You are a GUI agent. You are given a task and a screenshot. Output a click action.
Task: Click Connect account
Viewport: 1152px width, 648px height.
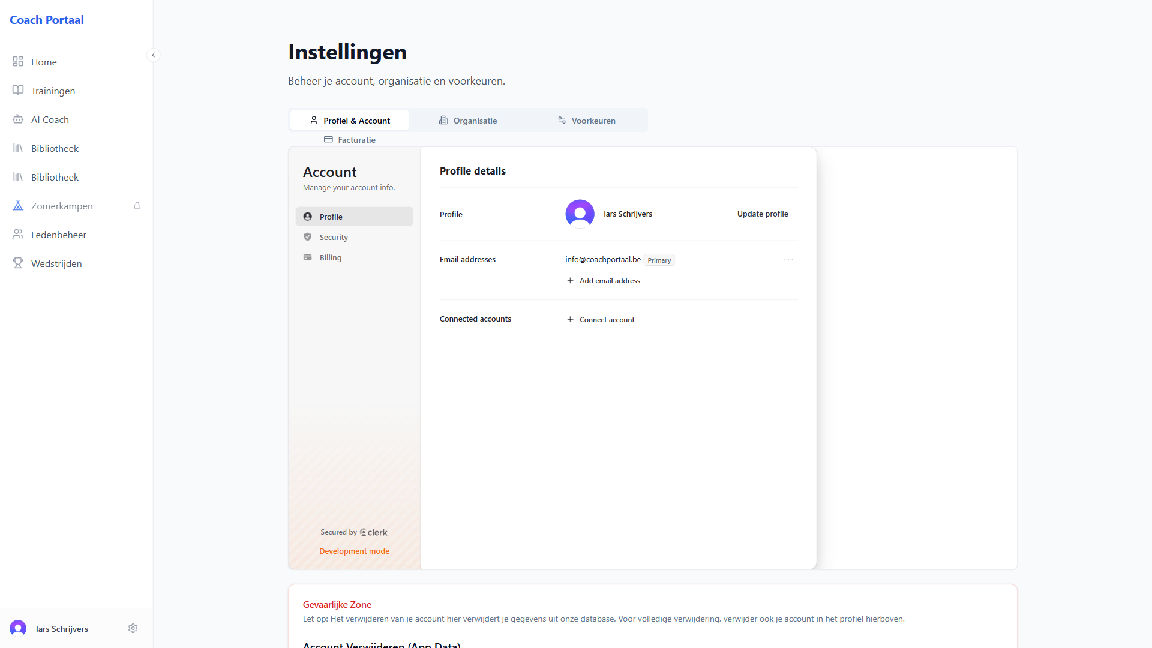pyautogui.click(x=601, y=320)
